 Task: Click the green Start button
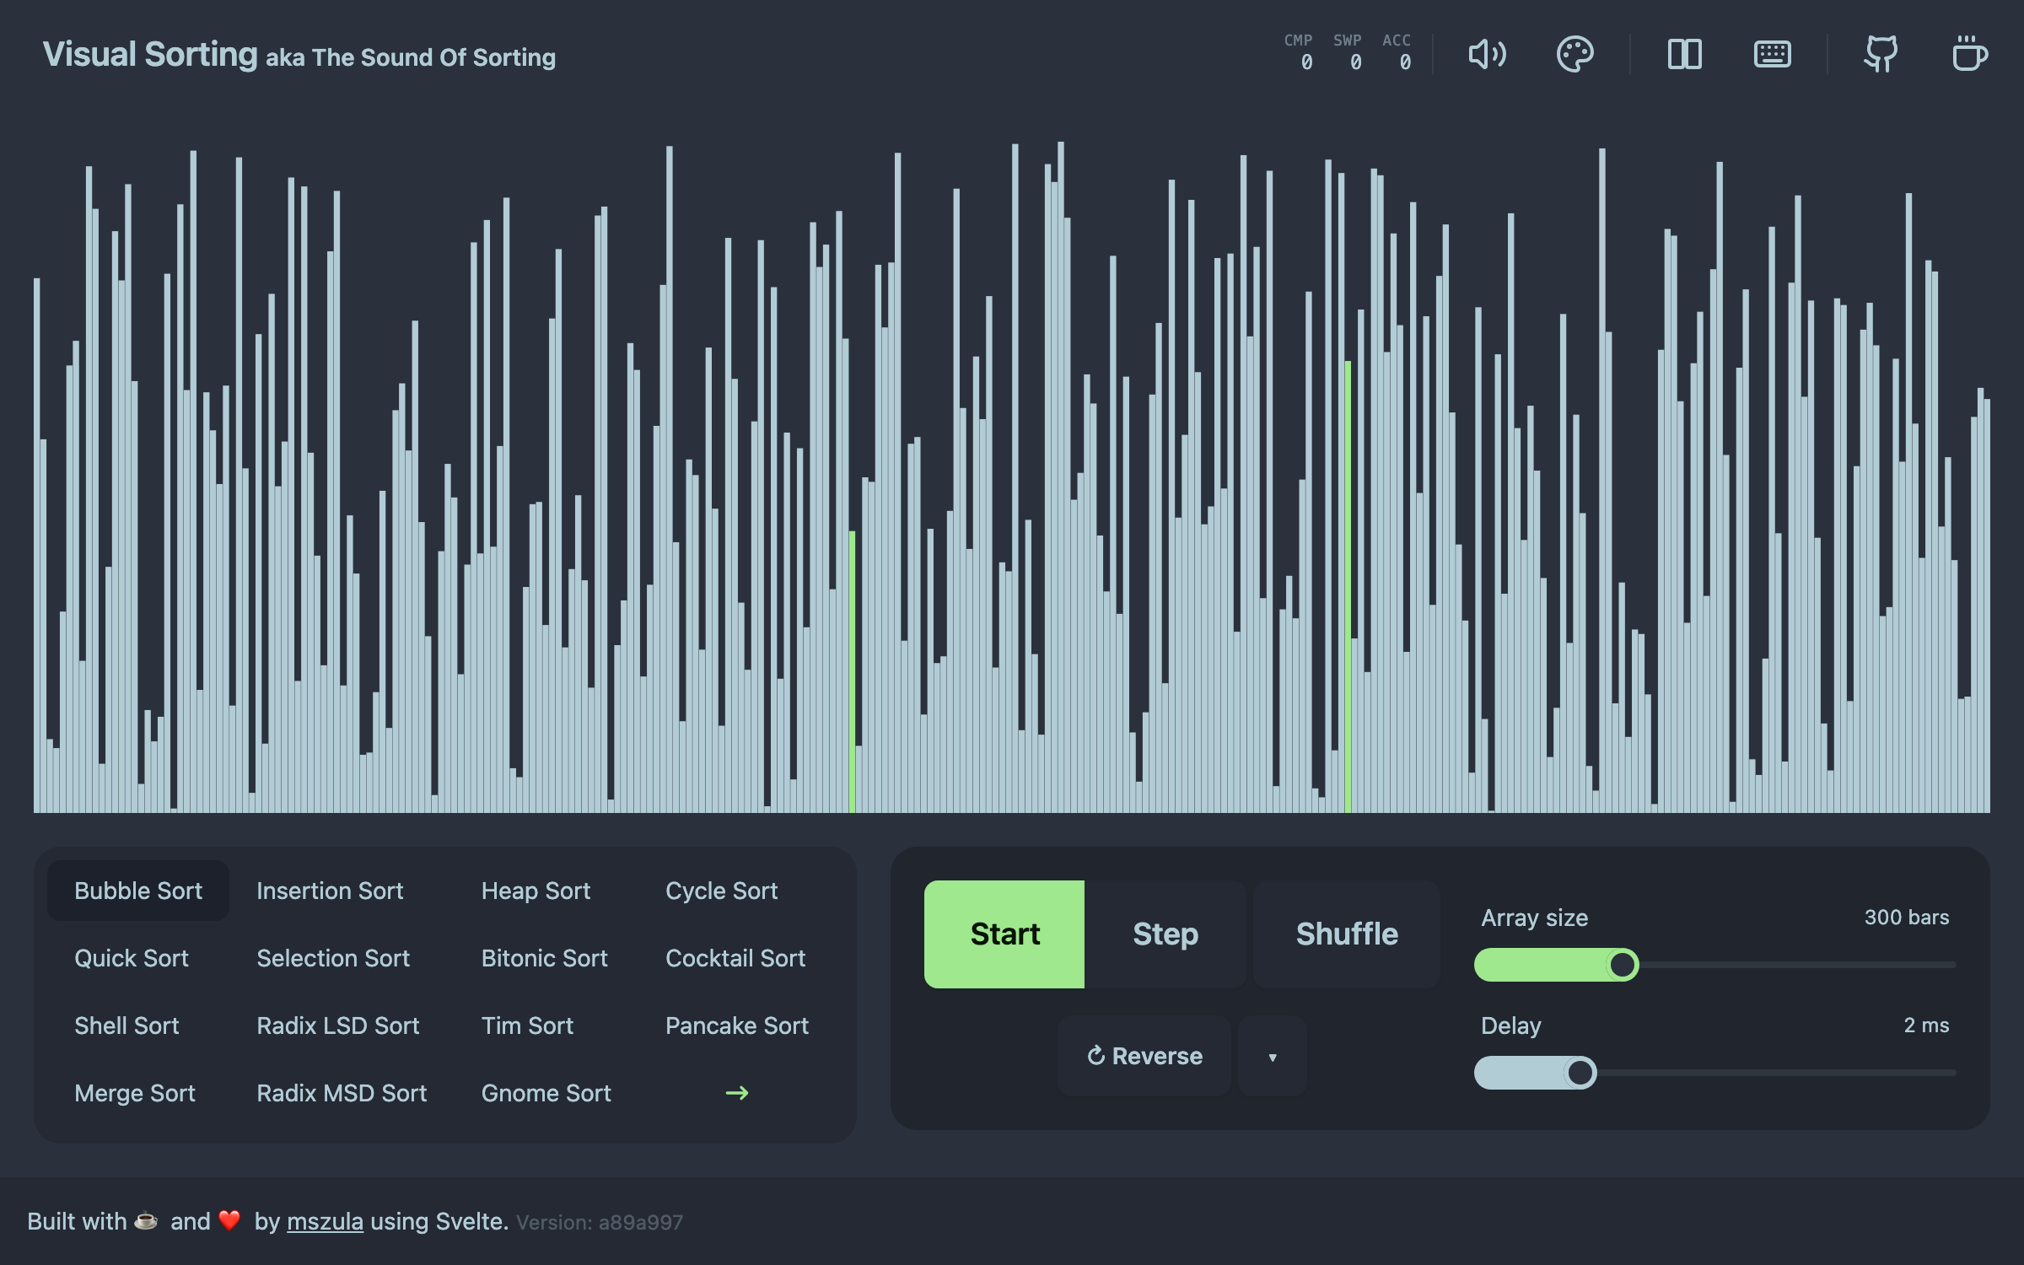click(x=1004, y=934)
